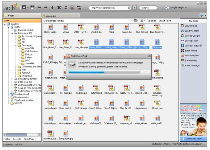The image size is (210, 150).
Task: Go back with the left arrow icon
Action: [39, 7]
